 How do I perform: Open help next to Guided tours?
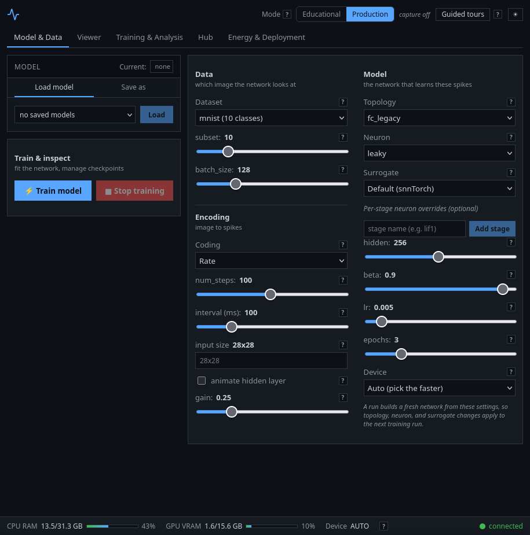498,14
